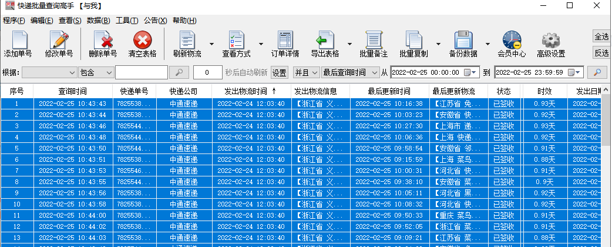Expand the 刷新物流 dropdown arrow
The height and width of the screenshot is (247, 612).
tap(211, 44)
